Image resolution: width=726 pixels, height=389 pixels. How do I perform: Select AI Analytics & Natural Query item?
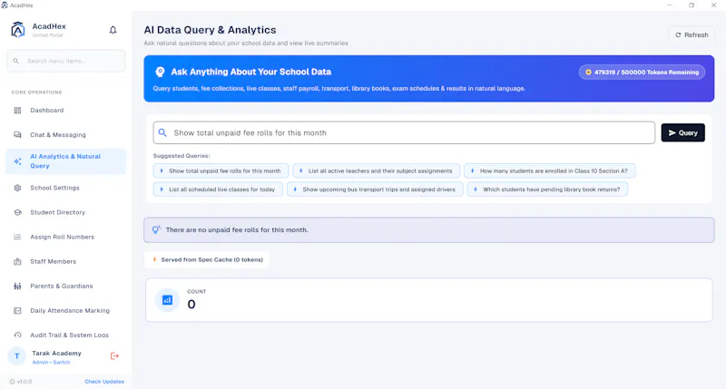click(65, 161)
